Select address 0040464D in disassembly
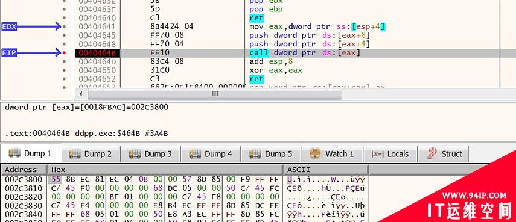This screenshot has width=516, height=222. coord(97,61)
